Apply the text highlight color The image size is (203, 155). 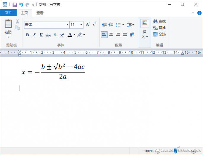click(80, 35)
